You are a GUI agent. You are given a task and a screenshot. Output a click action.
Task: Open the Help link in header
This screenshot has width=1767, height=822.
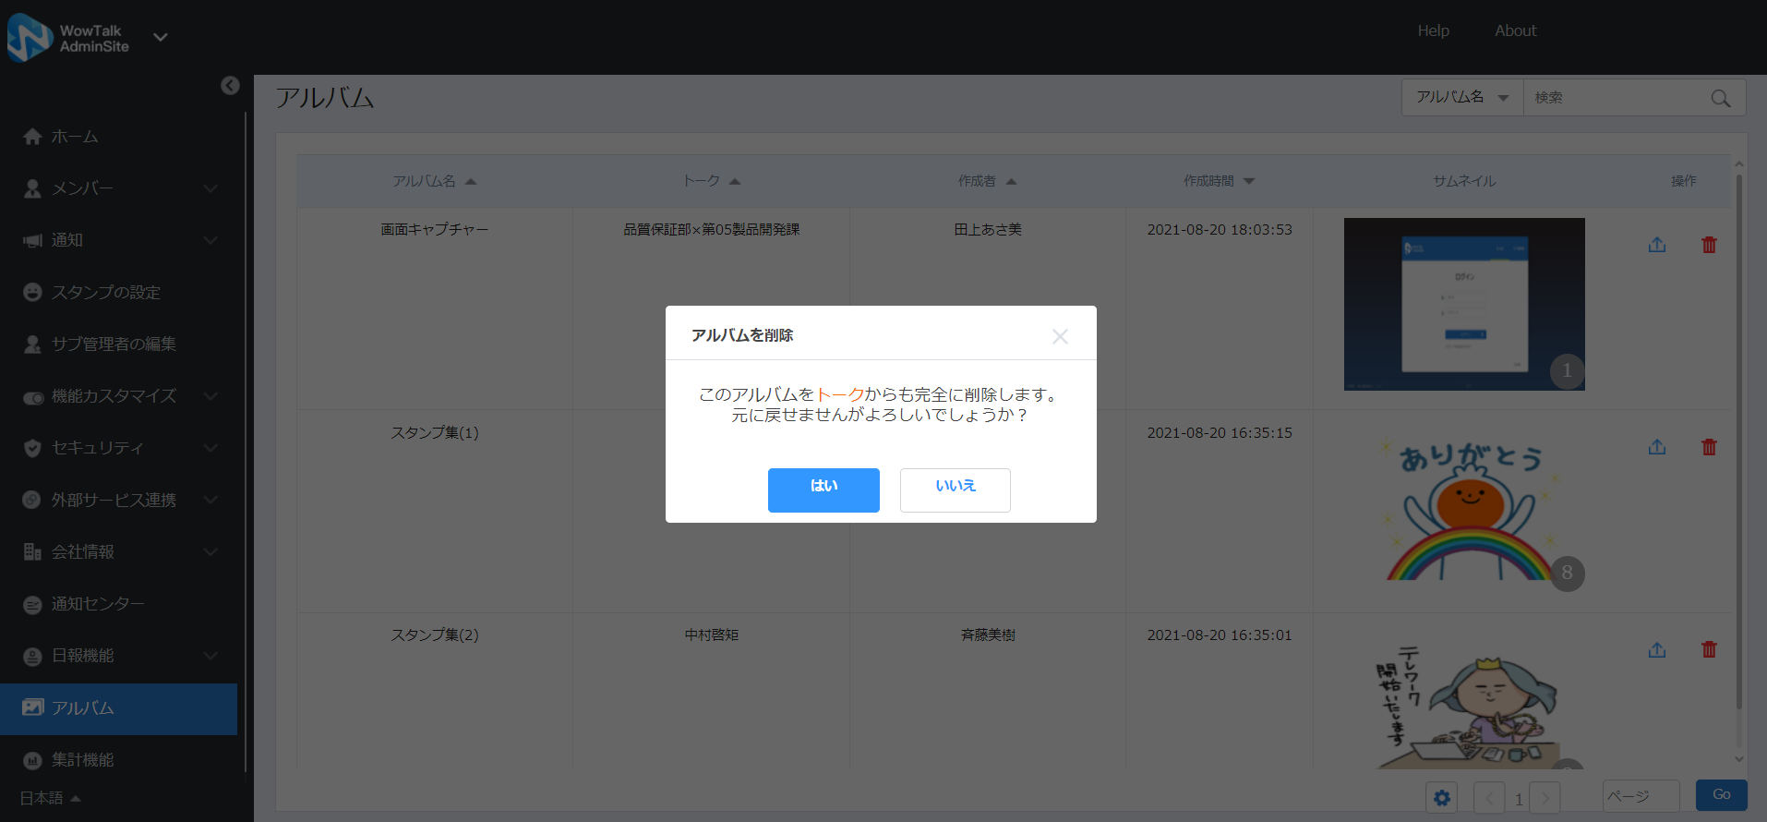click(x=1433, y=31)
